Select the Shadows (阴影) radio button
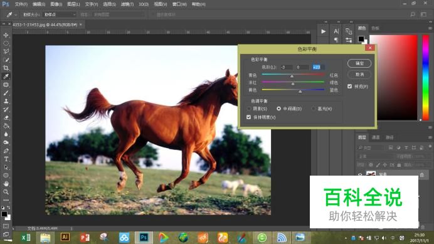The height and width of the screenshot is (244, 434). click(x=248, y=109)
